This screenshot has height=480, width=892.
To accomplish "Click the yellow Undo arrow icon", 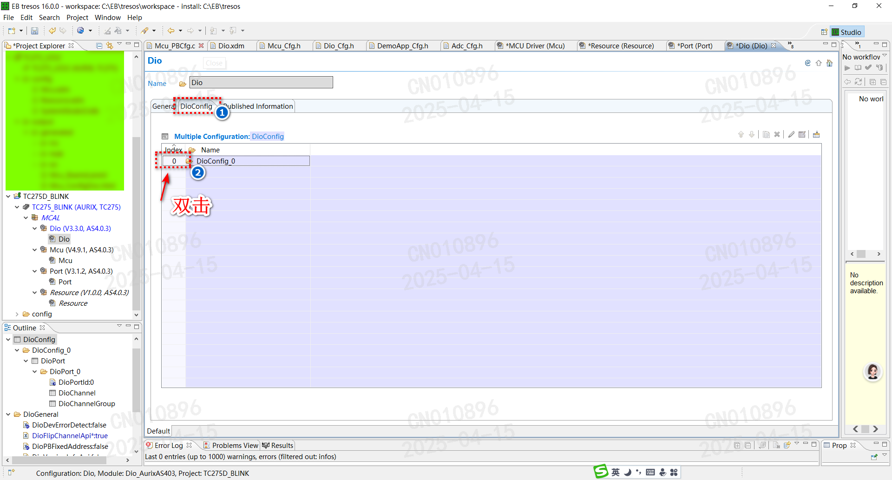I will [52, 31].
